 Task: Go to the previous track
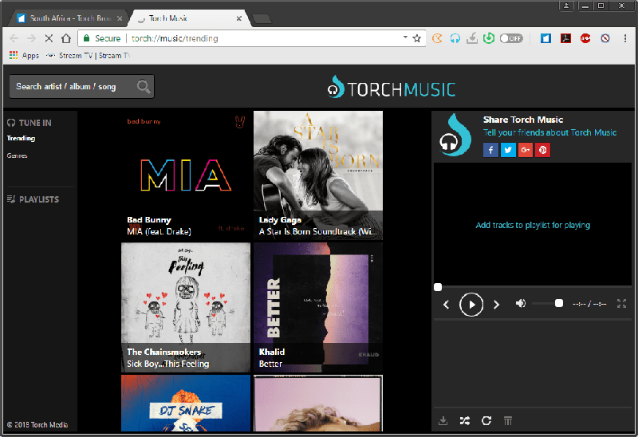point(447,304)
